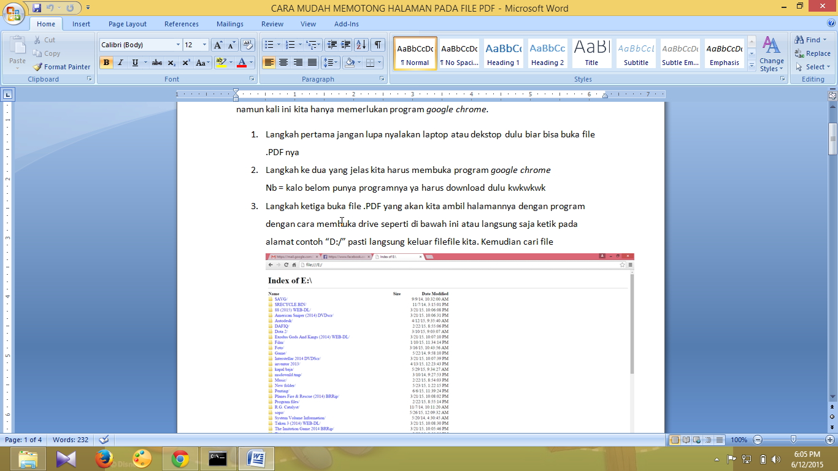Undo the last action
Screen dimensions: 838x471
[x=51, y=8]
